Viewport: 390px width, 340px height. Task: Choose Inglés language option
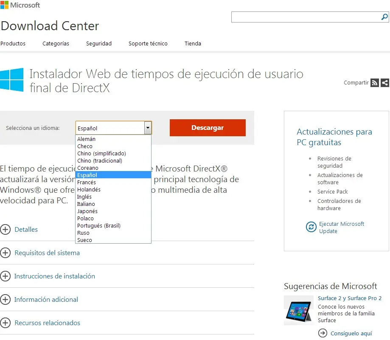pos(113,197)
